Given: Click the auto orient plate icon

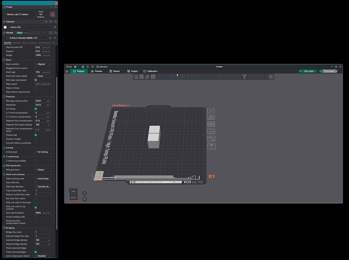Looking at the screenshot, I should tap(211, 117).
